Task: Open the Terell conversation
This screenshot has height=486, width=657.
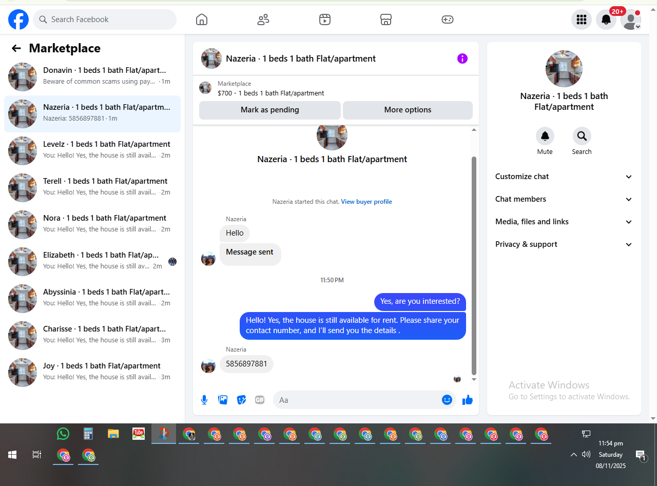Action: (92, 188)
